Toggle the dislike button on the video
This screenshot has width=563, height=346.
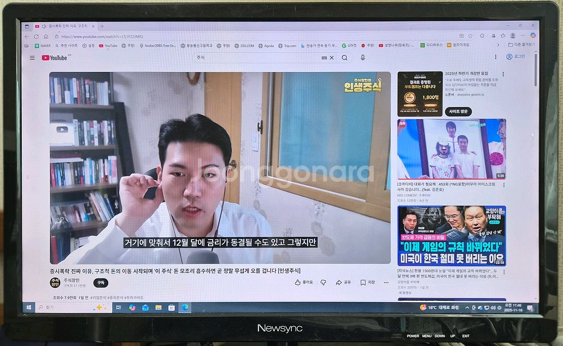pyautogui.click(x=324, y=282)
